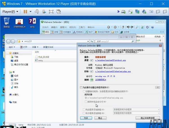Toggle the include command line in rule checkbox
Viewport: 169px width, 128px height.
[86, 101]
